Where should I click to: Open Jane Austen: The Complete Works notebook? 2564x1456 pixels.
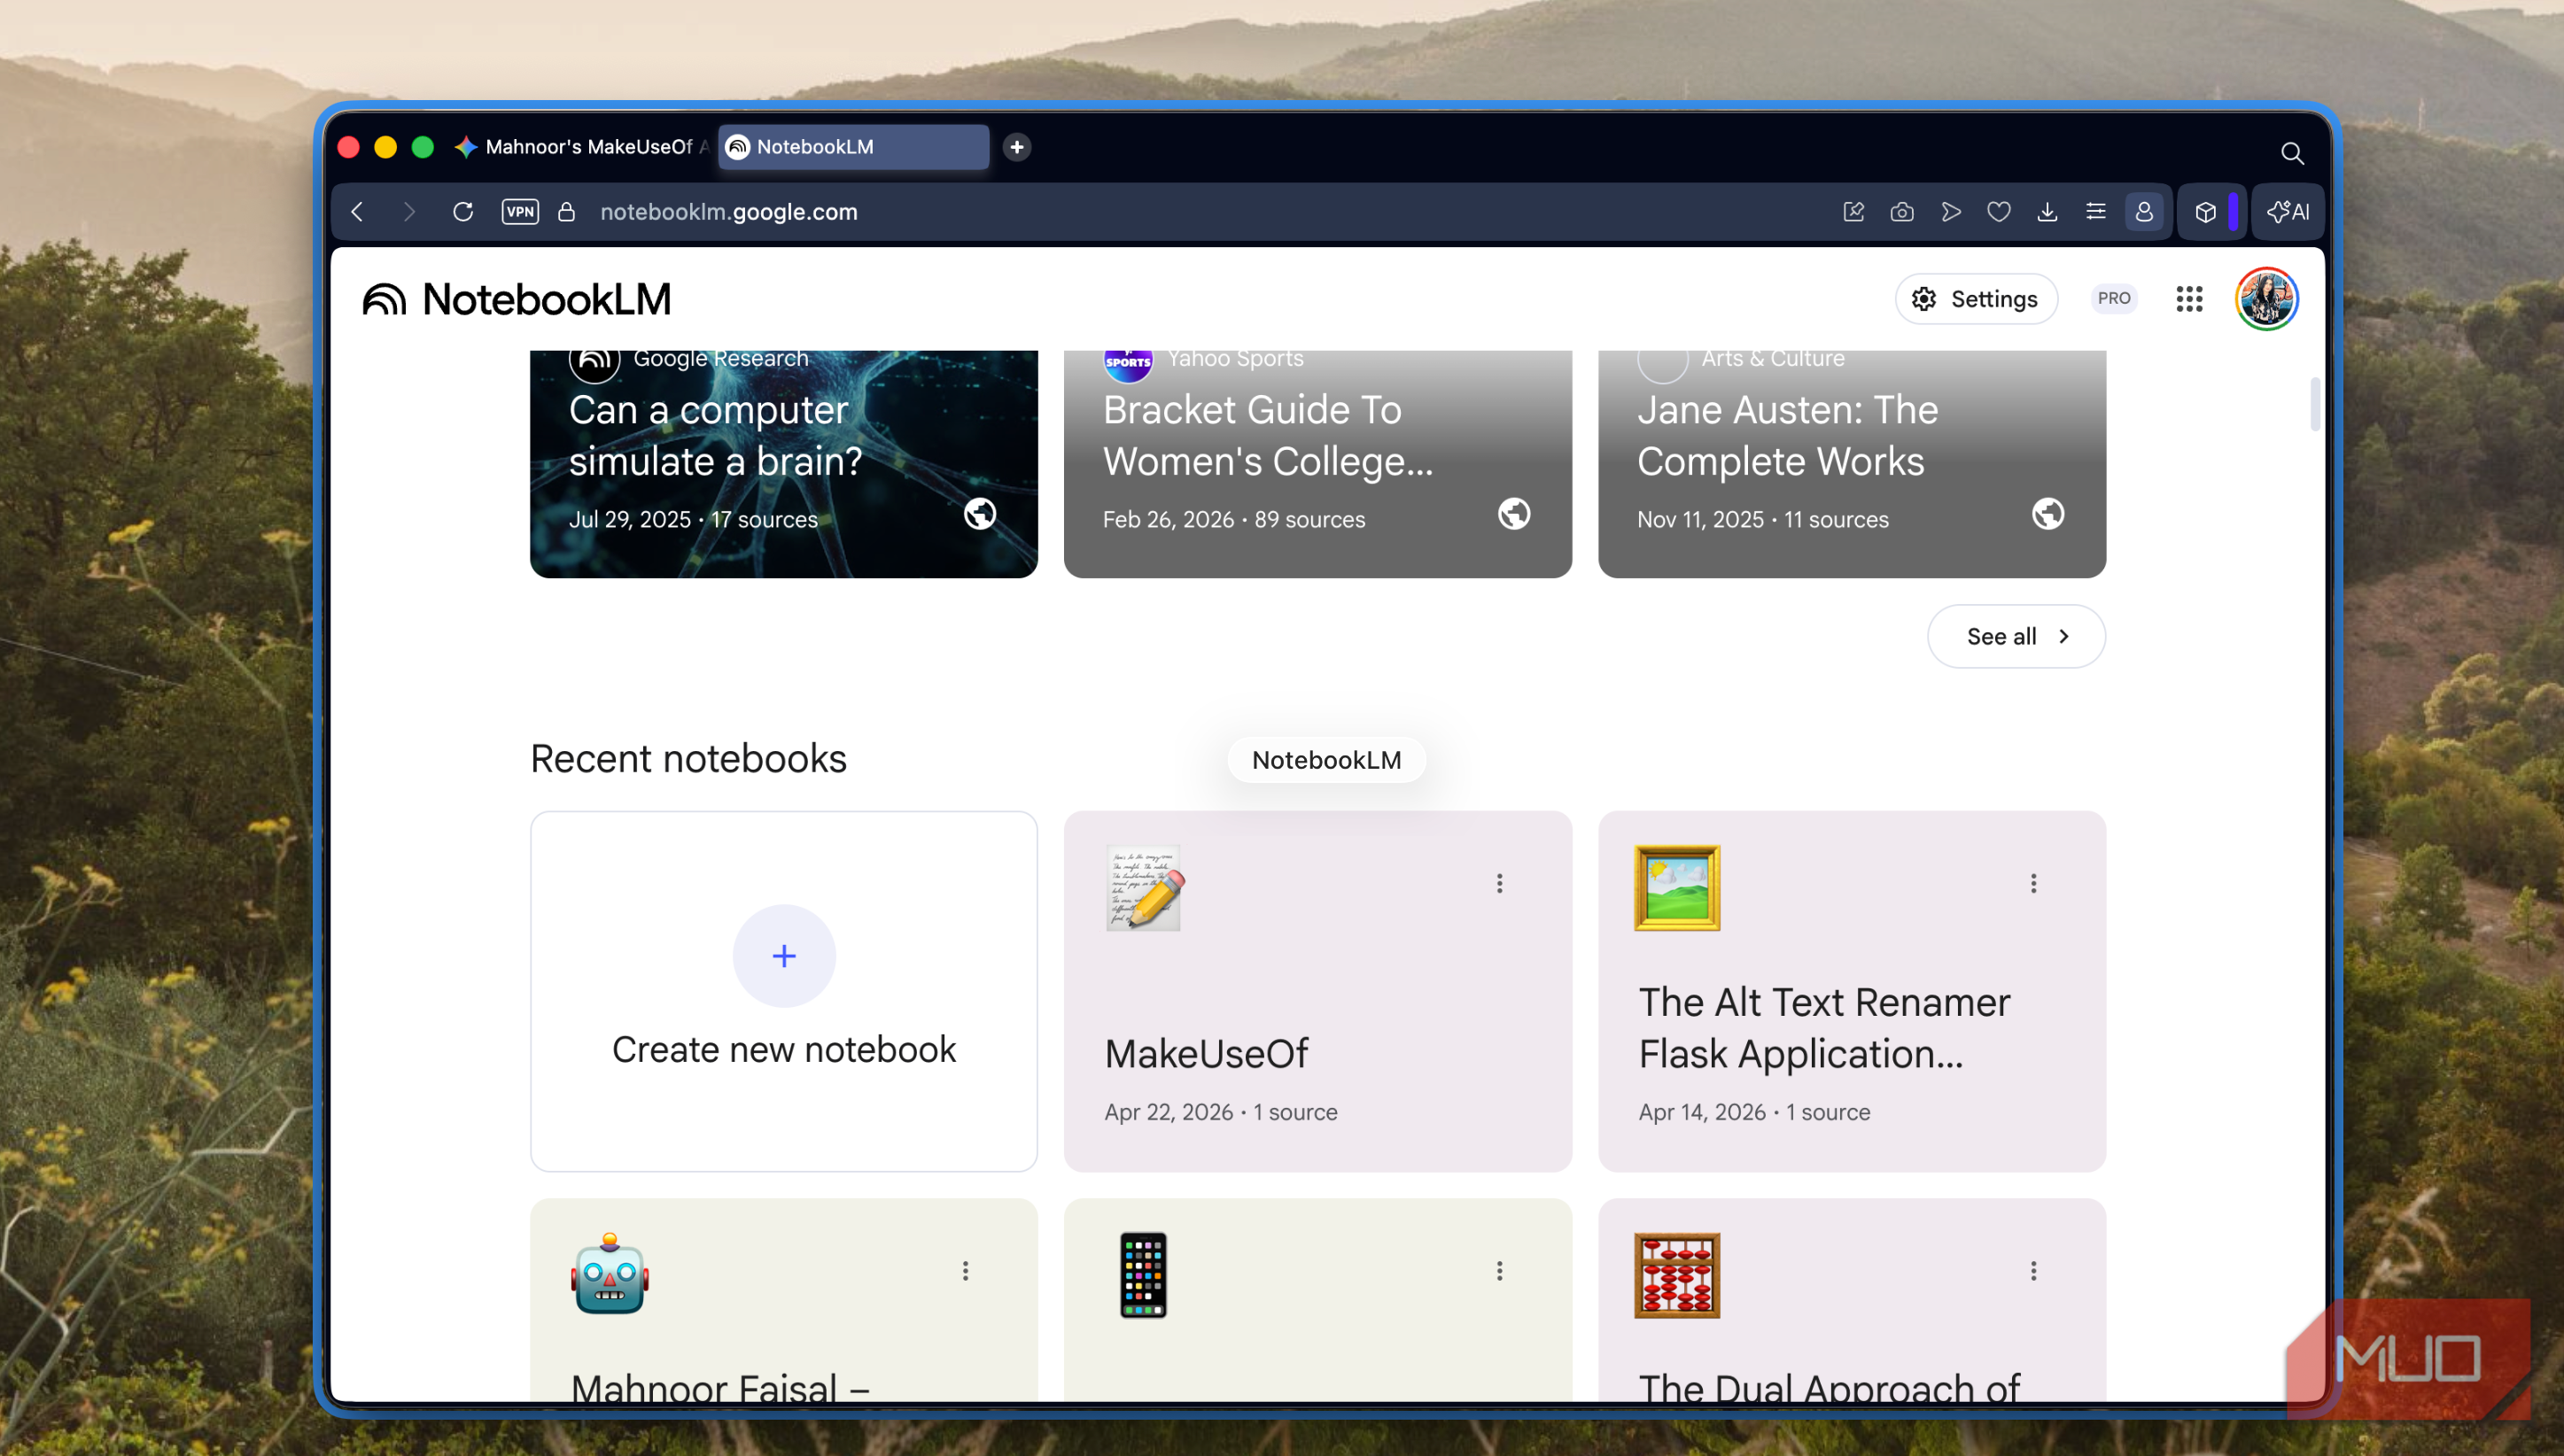click(1852, 463)
